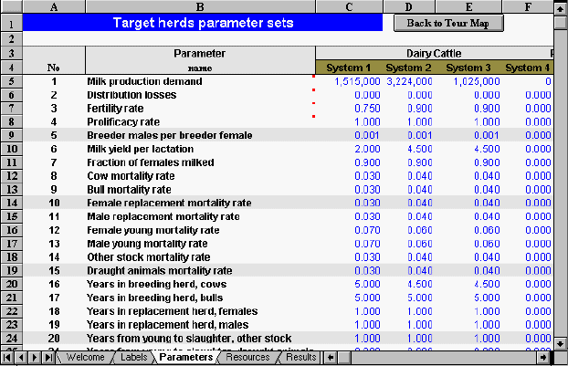This screenshot has width=568, height=366.
Task: Select column C header
Action: [348, 7]
